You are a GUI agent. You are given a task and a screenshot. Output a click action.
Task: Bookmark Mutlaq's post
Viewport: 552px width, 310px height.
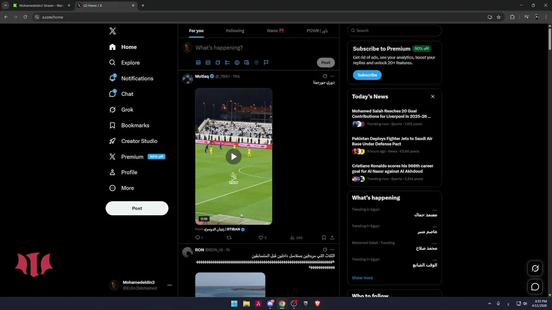[x=324, y=238]
